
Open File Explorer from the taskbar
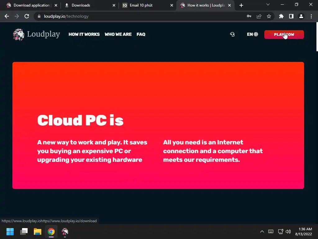(x=38, y=232)
